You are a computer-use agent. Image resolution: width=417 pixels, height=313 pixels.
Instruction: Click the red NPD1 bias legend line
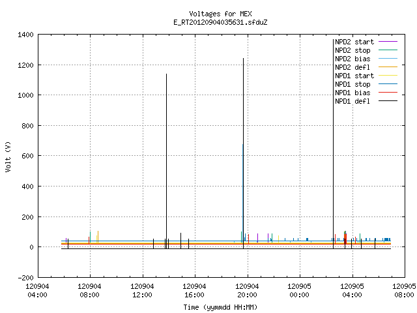(x=388, y=93)
